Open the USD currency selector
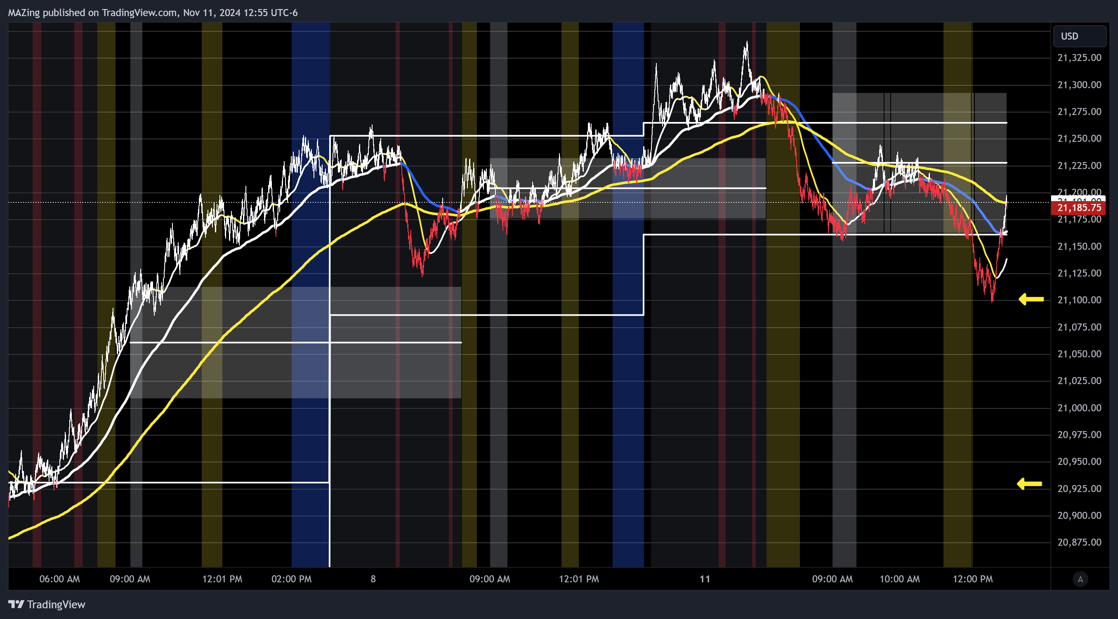 pyautogui.click(x=1079, y=36)
